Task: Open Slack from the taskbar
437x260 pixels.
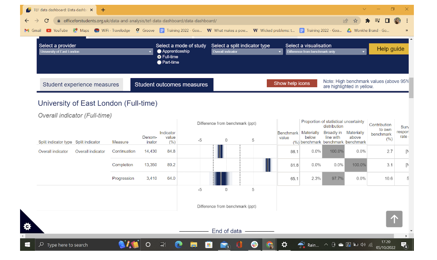Action: pyautogui.click(x=254, y=245)
